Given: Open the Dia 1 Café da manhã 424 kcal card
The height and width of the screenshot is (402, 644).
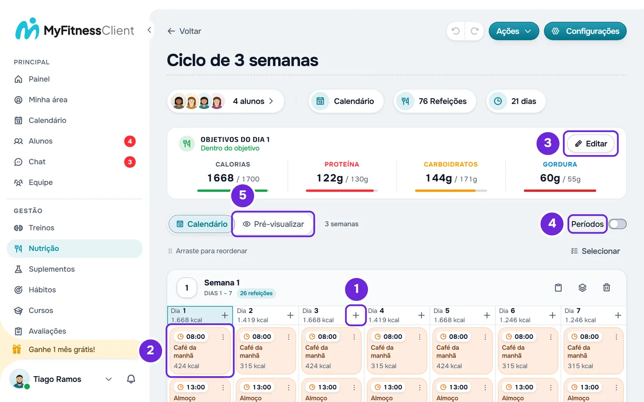Looking at the screenshot, I should pos(200,351).
